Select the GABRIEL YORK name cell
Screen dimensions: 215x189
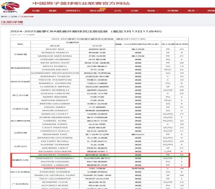point(55,121)
